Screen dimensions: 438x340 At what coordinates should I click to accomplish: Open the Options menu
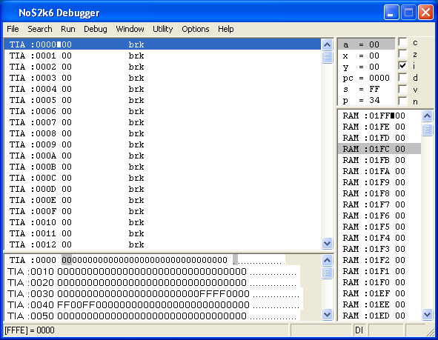[196, 29]
